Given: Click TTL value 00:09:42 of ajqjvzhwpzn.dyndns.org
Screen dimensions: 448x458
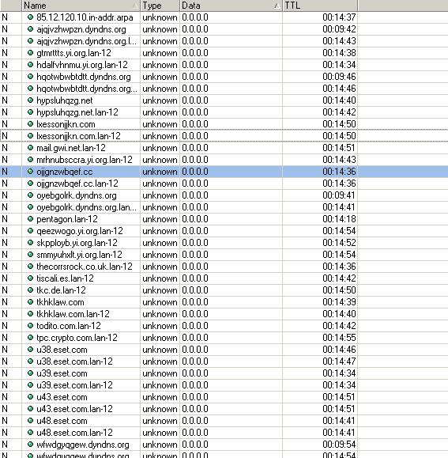Looking at the screenshot, I should tap(339, 29).
